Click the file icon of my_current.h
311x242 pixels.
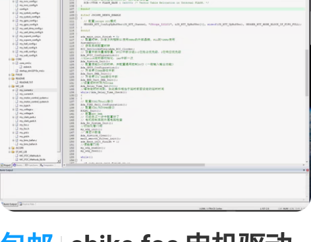pos(17,94)
